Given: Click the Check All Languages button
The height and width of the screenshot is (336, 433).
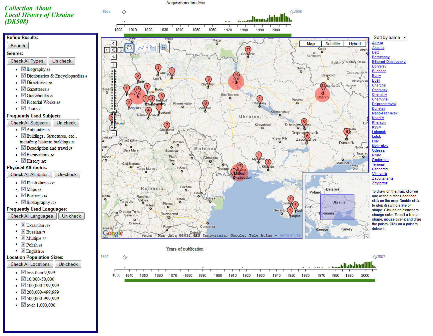Looking at the screenshot, I should pos(32,216).
